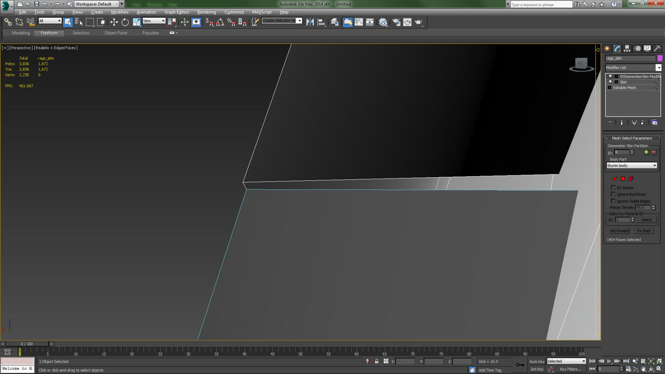This screenshot has width=665, height=374.
Task: Open Selected key filter dropdown
Action: (x=566, y=361)
